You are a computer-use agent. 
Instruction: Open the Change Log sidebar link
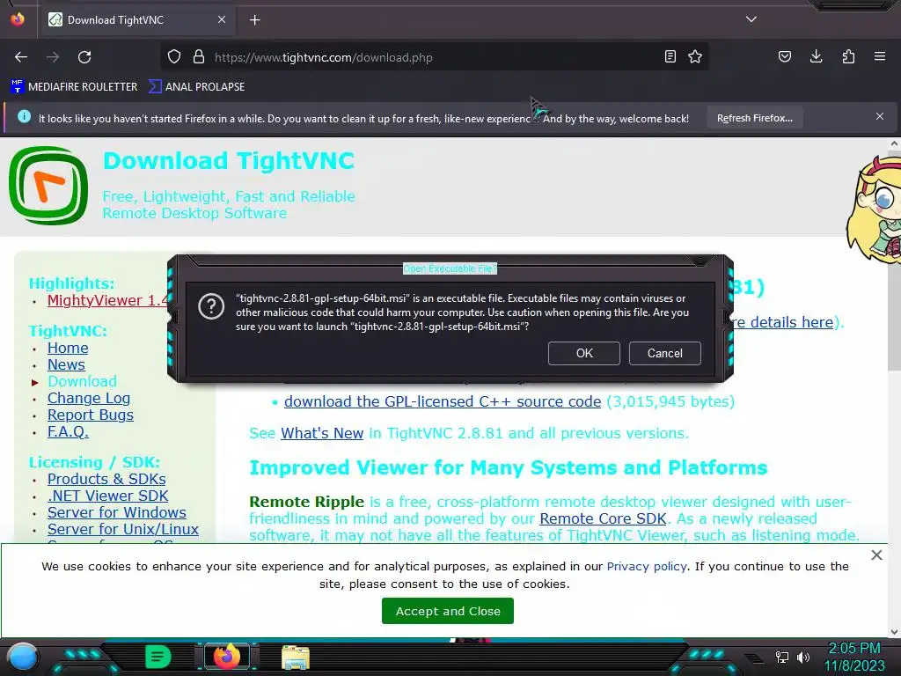[x=89, y=398]
